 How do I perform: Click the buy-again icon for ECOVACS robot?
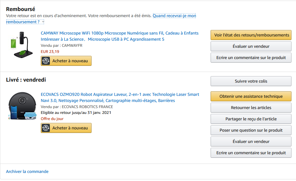(x=46, y=128)
